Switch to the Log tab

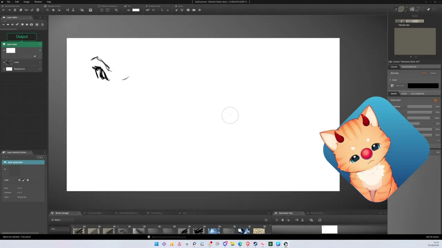(184, 213)
